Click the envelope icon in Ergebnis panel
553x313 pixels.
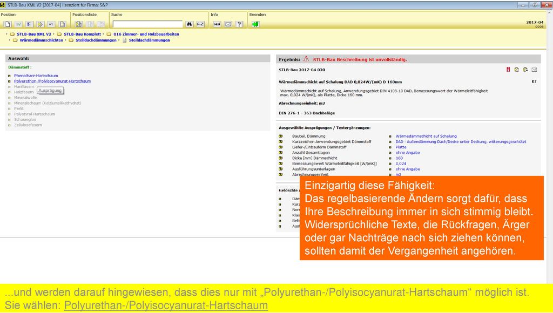point(534,70)
